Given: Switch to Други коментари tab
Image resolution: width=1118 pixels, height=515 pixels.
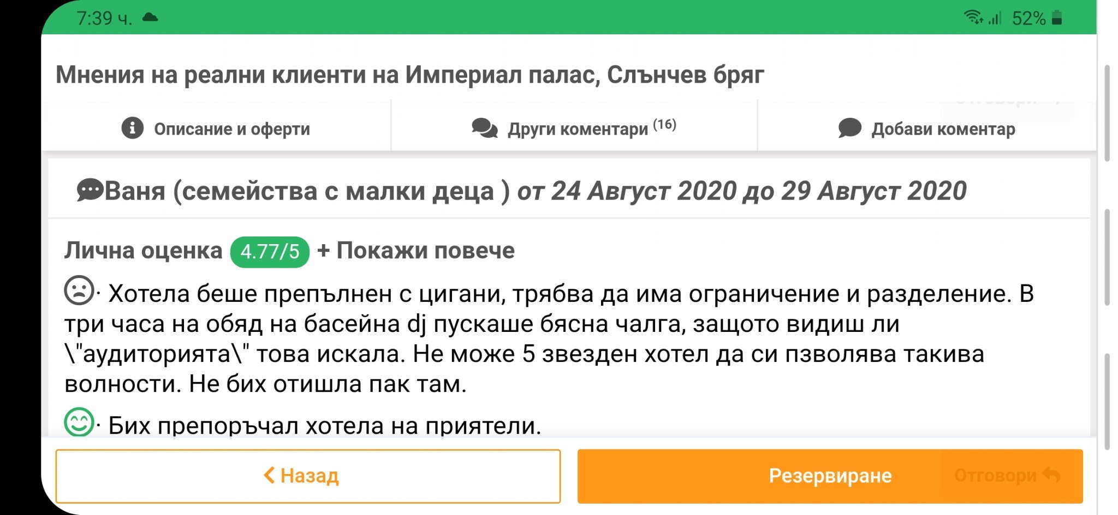Looking at the screenshot, I should pyautogui.click(x=574, y=129).
